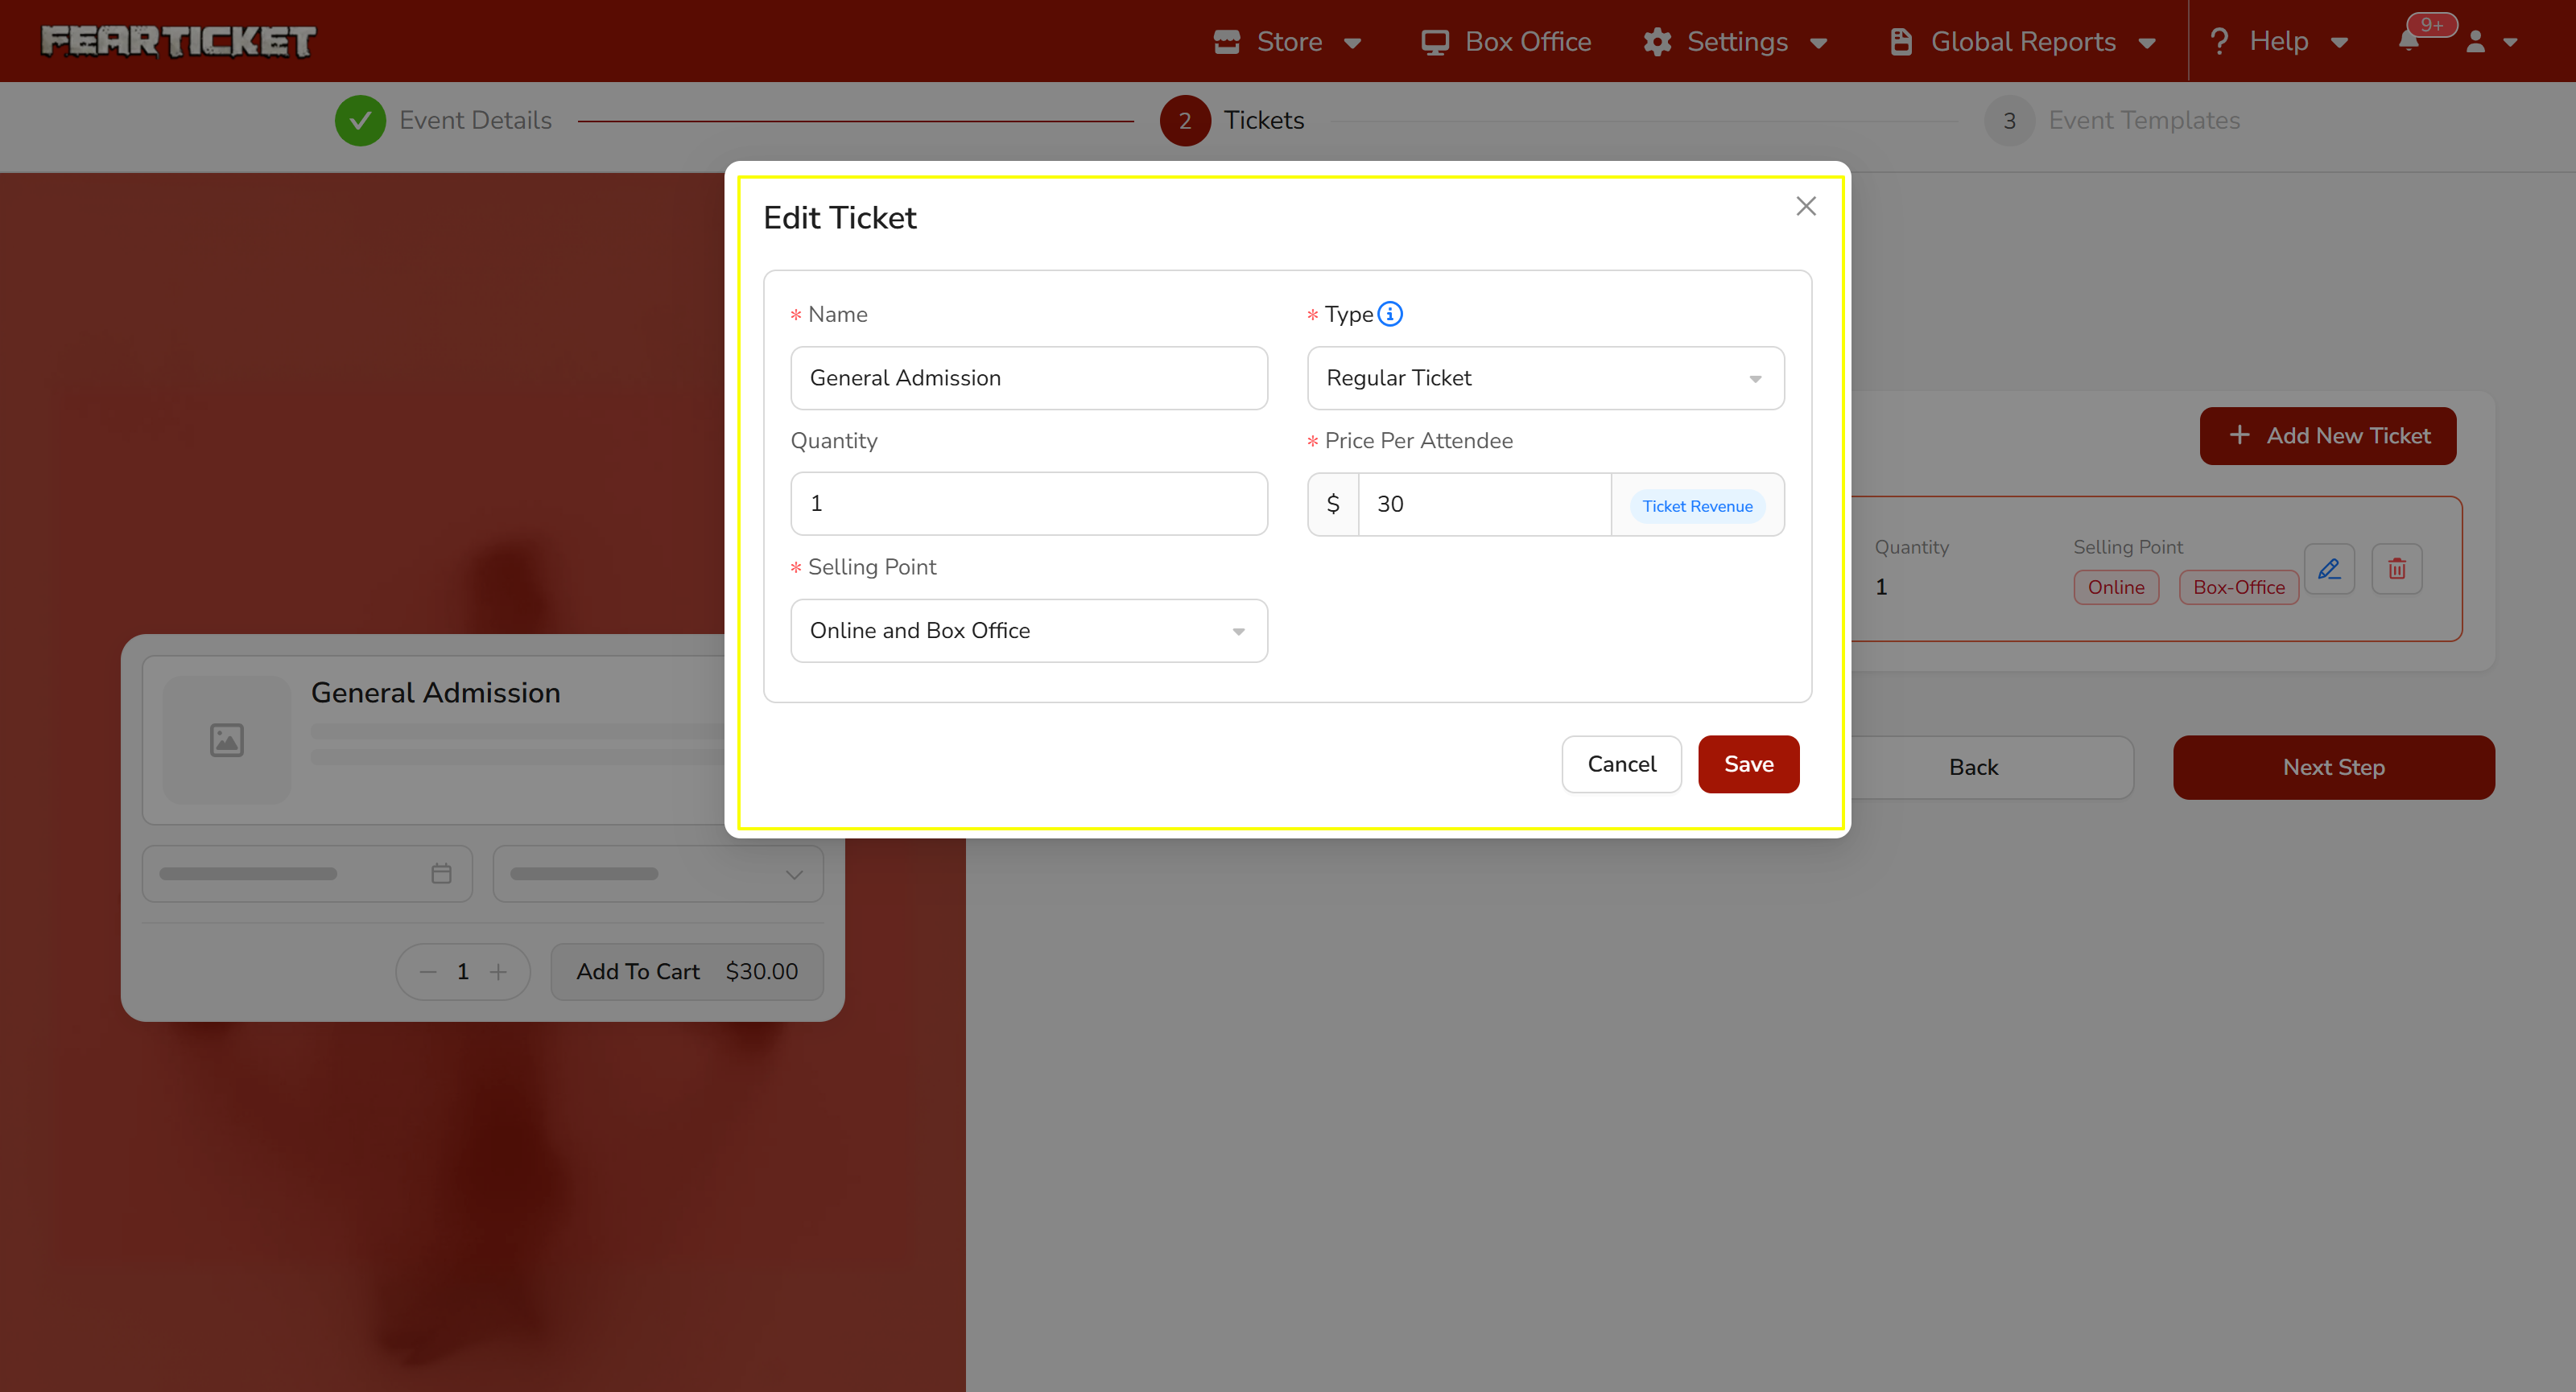Click the calendar icon in preview
Viewport: 2576px width, 1392px height.
tap(441, 873)
